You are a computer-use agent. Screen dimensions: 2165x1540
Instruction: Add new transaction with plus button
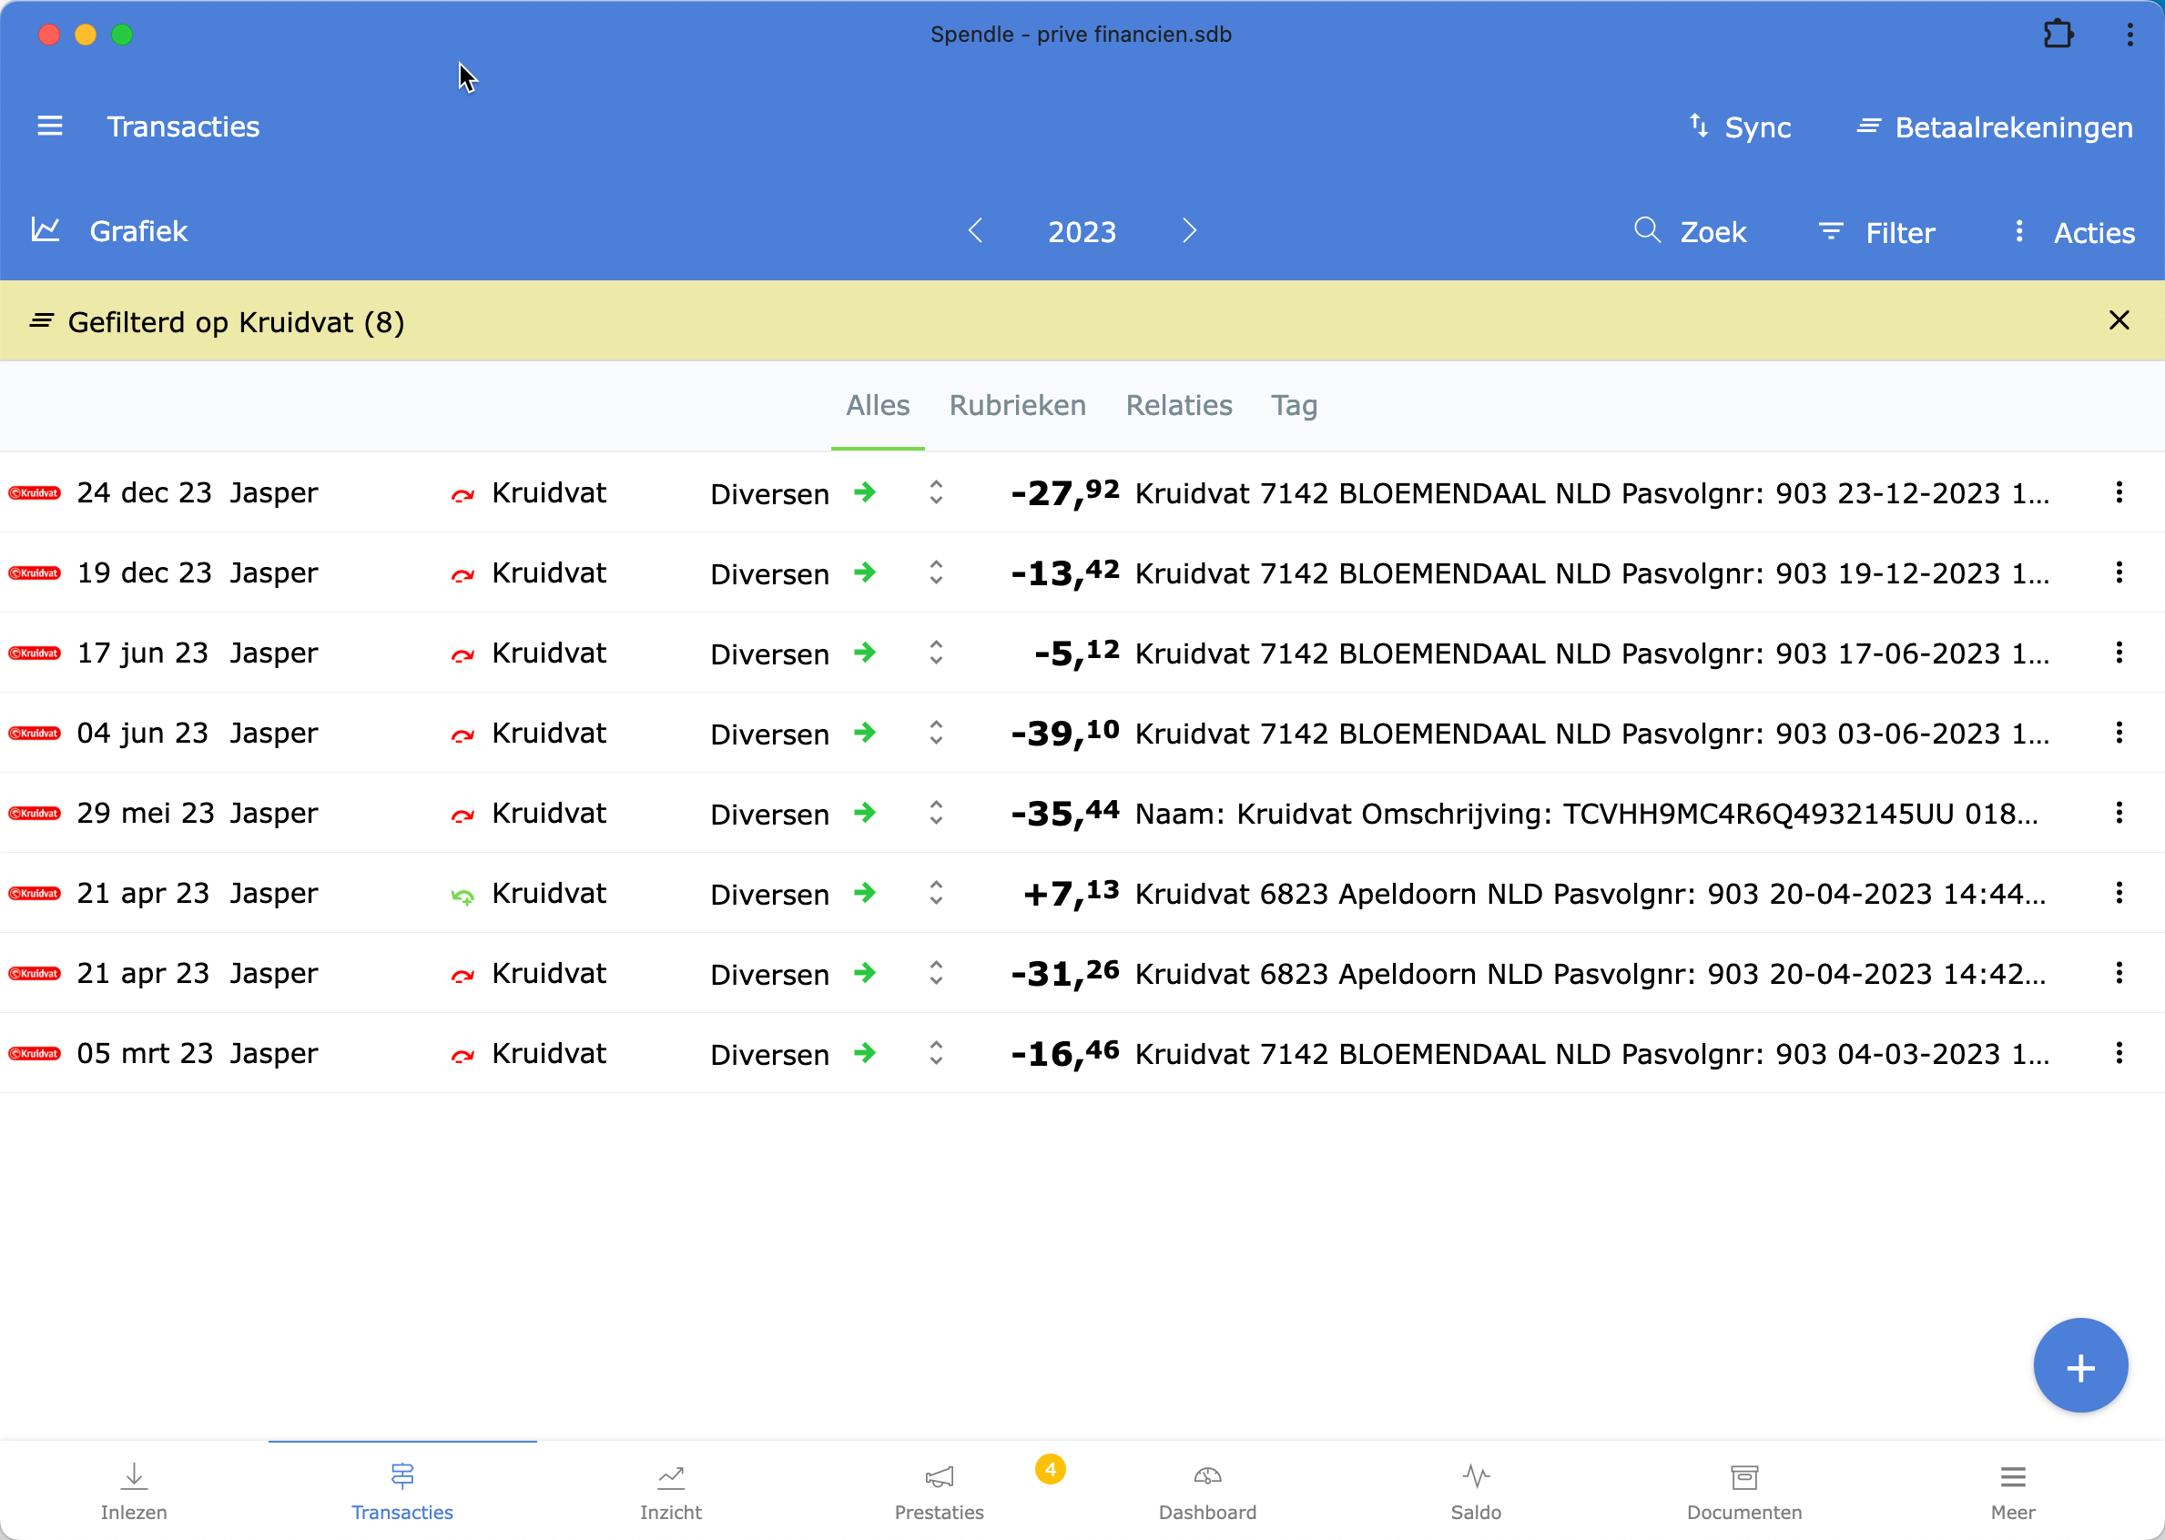(2079, 1366)
